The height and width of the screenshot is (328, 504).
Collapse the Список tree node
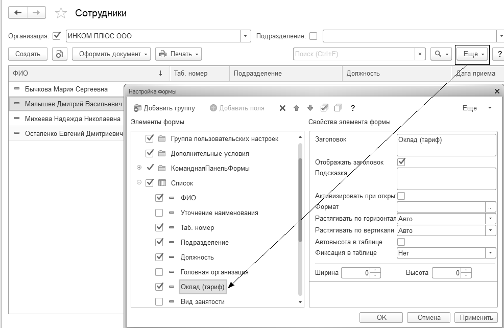click(x=139, y=182)
